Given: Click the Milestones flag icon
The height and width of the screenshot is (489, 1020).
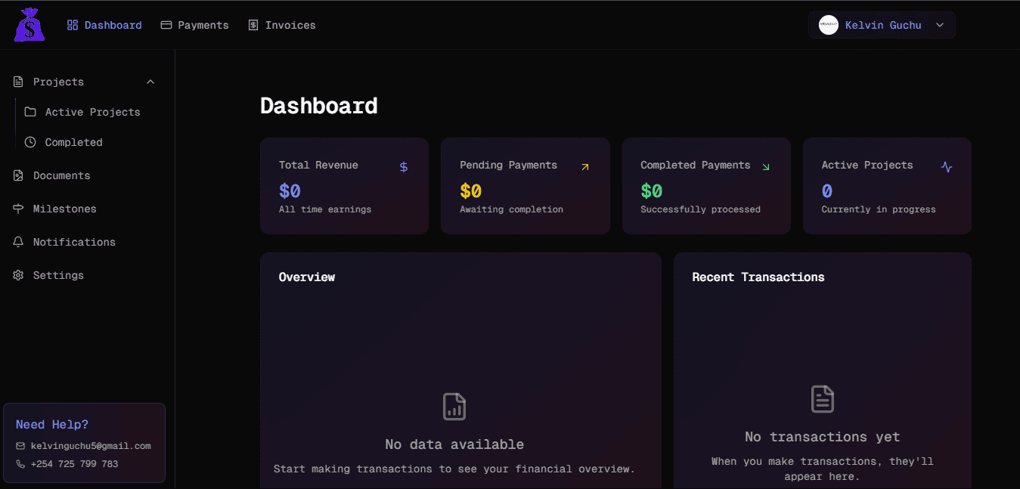Looking at the screenshot, I should [18, 209].
